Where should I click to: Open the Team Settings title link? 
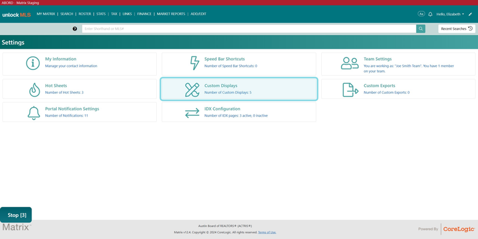coord(378,59)
